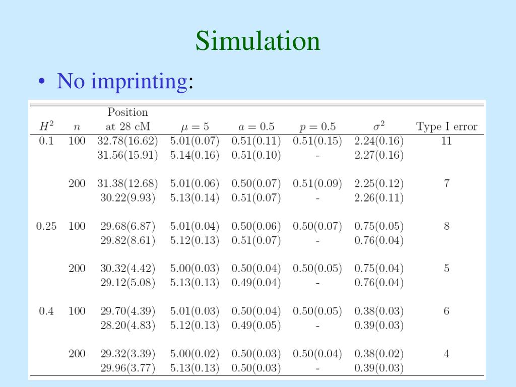Click the μ value 5.01(0.04)
The image size is (516, 387).
195,226
